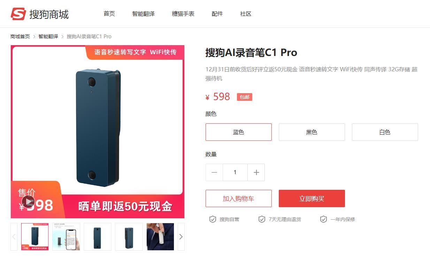Click the 一年内保修 shield icon
Viewport: 430px width, 260px height.
(323, 219)
